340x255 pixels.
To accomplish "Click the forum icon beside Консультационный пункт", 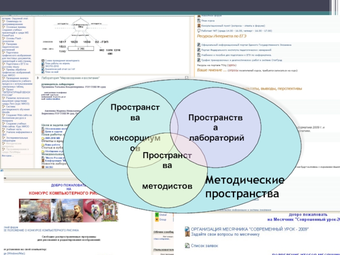I will pos(198,25).
